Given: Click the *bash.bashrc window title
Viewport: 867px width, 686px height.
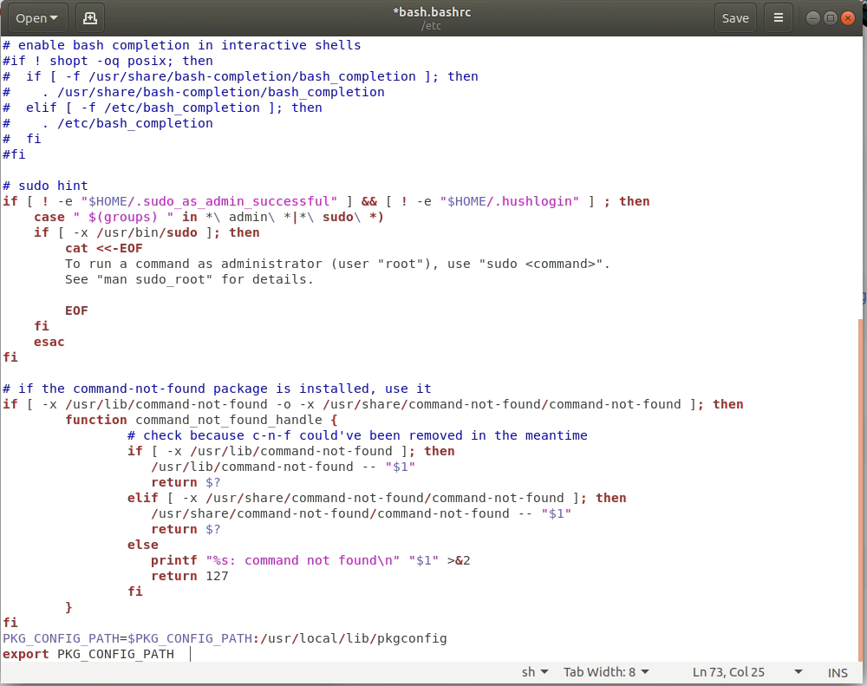Looking at the screenshot, I should point(432,10).
